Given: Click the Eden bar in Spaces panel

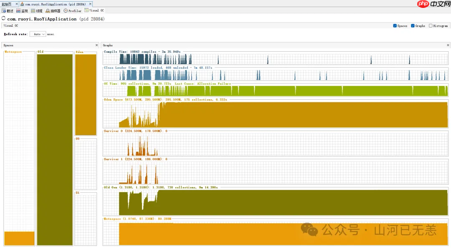Looking at the screenshot, I should pyautogui.click(x=86, y=95).
